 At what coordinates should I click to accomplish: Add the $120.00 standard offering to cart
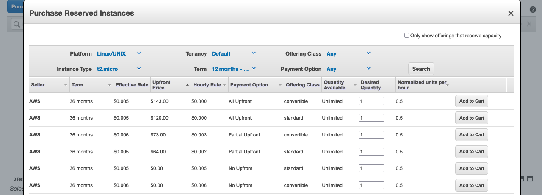point(472,118)
